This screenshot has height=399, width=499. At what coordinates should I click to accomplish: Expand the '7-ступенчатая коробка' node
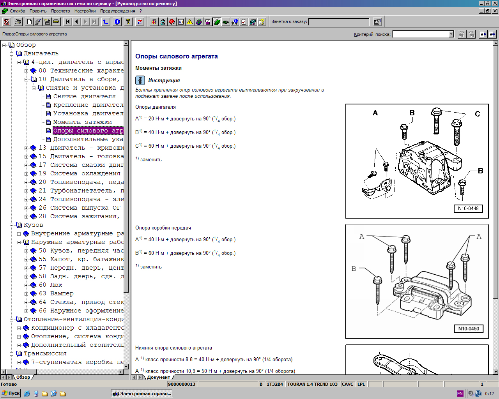point(19,362)
